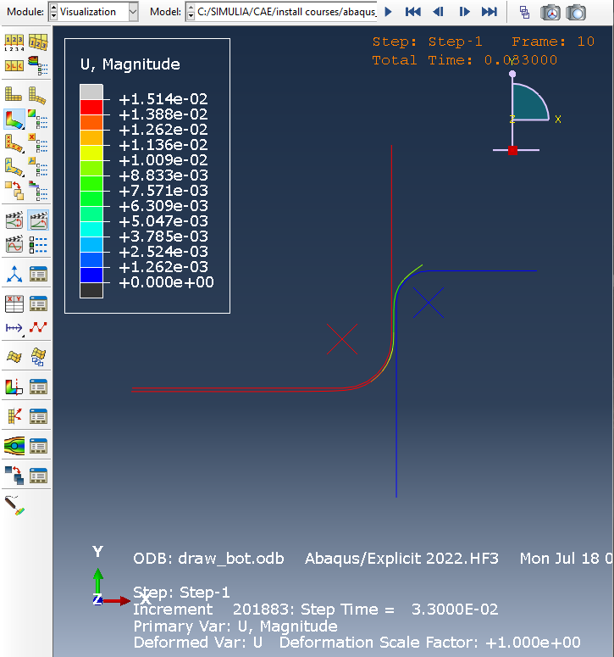Plot contours on deformed shape
This screenshot has width=614, height=657.
14,119
